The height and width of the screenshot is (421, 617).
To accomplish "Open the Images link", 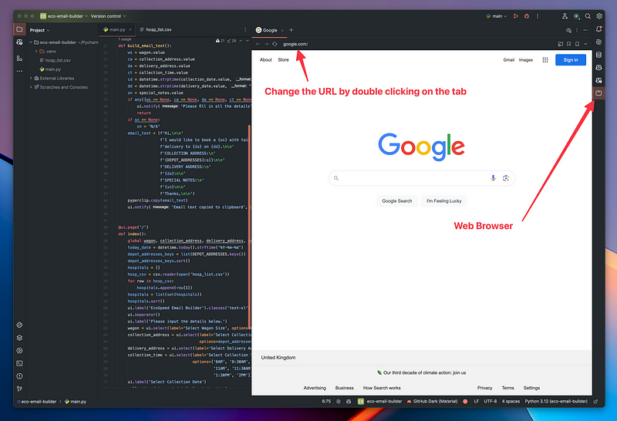I will point(526,60).
